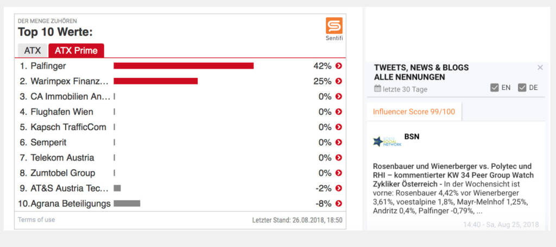Open the arrow for Agrana Beteiligungs
Image resolution: width=556 pixels, height=247 pixels.
(x=339, y=204)
